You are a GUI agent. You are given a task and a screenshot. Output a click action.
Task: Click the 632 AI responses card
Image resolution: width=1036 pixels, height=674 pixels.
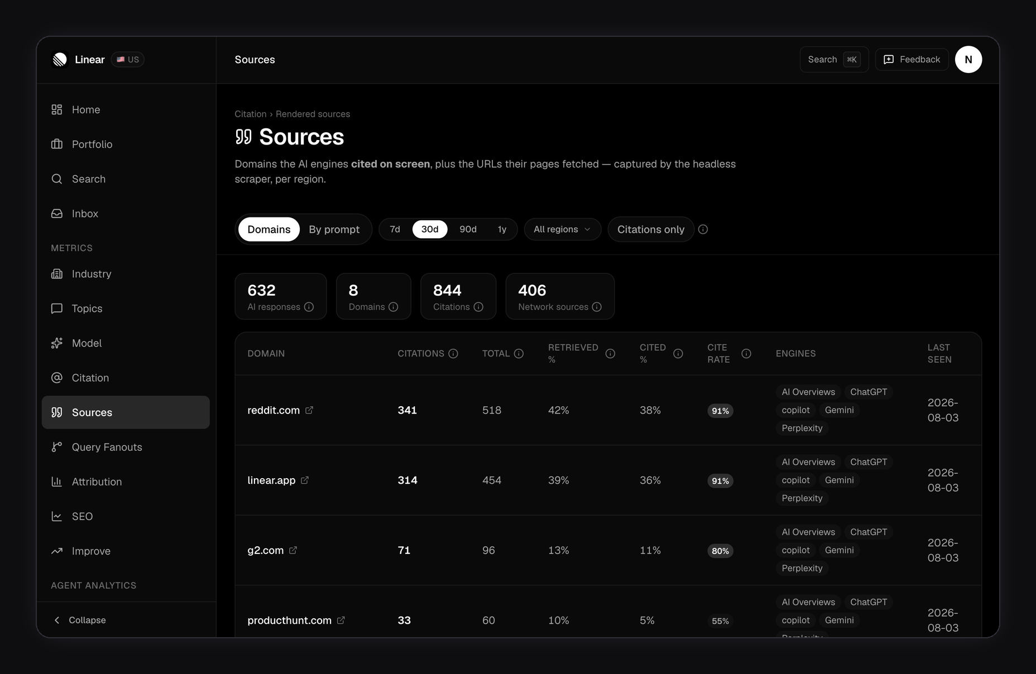click(x=281, y=296)
